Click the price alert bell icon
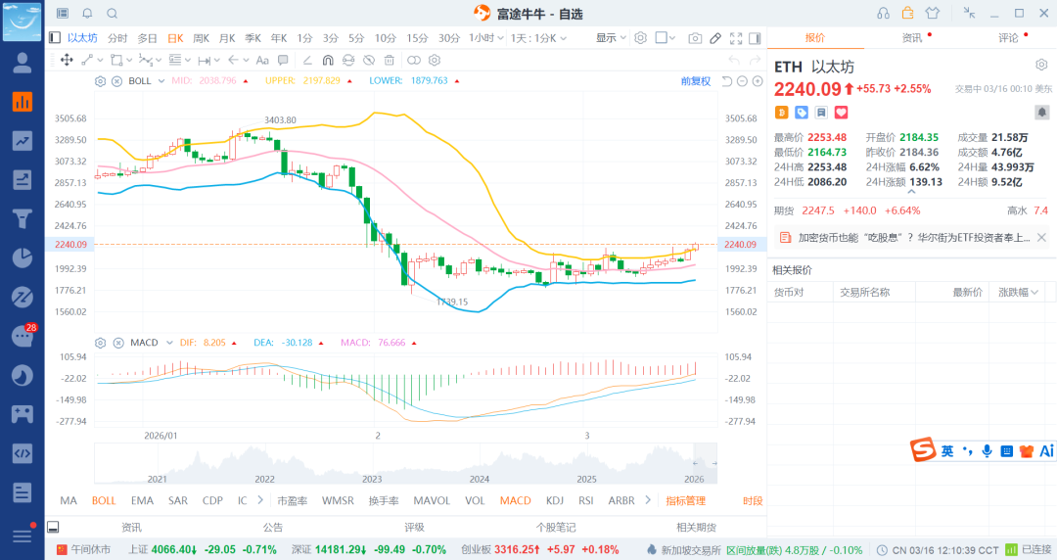The image size is (1057, 560). pyautogui.click(x=87, y=14)
